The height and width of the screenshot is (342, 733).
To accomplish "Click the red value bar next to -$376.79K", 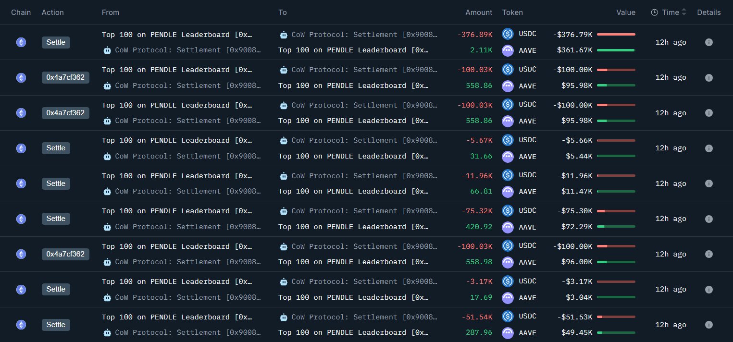I will pyautogui.click(x=616, y=35).
